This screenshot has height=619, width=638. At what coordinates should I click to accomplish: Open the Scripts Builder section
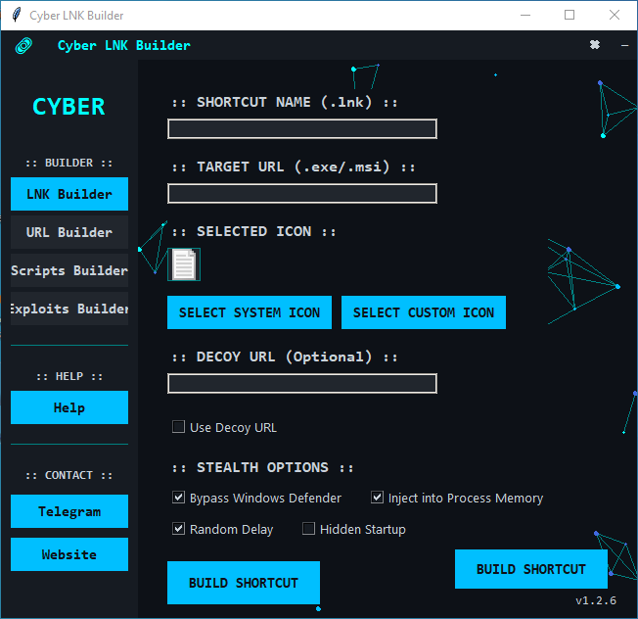click(69, 270)
